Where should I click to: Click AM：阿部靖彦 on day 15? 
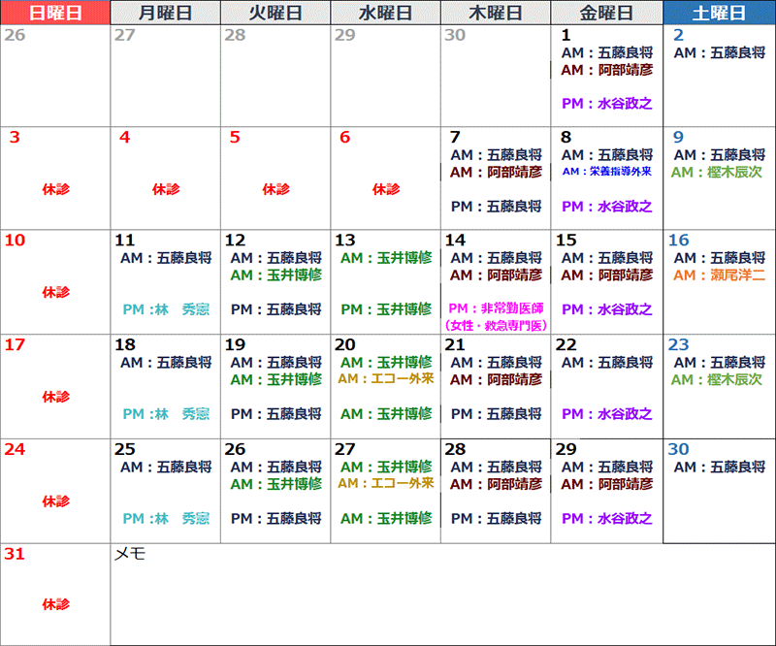coord(607,275)
